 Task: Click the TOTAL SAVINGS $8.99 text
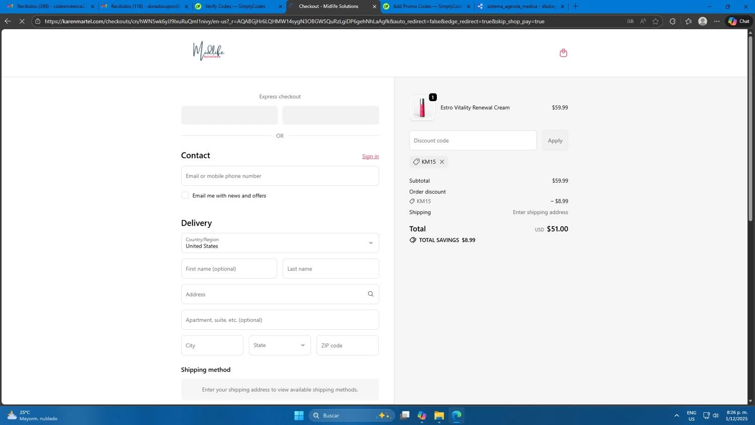tap(447, 240)
